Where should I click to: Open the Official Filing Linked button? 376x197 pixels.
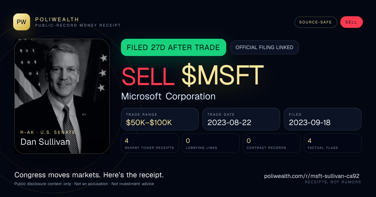(264, 48)
